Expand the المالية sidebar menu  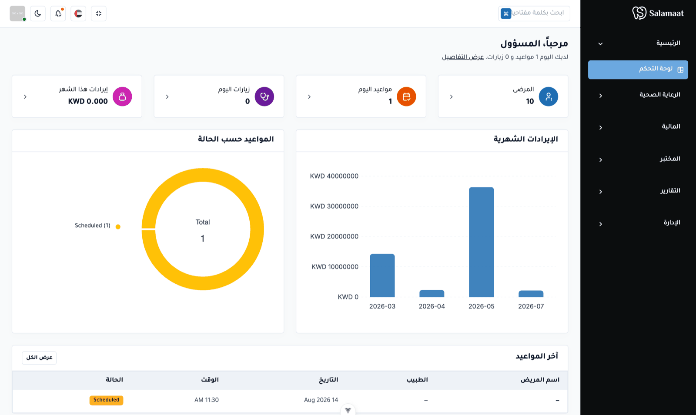coord(638,127)
